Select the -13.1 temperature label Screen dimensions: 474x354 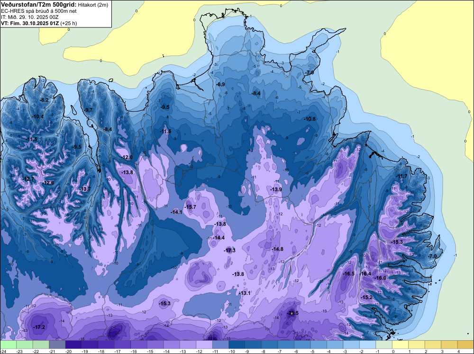point(245,293)
